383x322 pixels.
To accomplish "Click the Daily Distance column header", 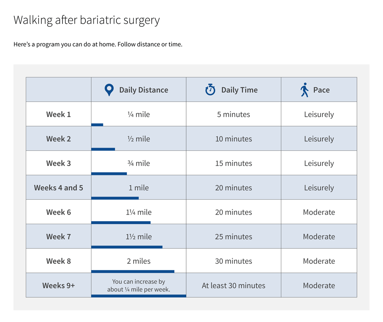I will coord(144,90).
